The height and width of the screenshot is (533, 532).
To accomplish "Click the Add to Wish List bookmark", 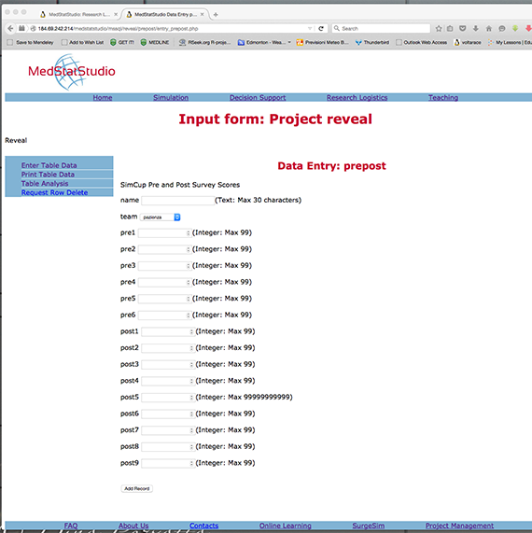I will click(83, 43).
